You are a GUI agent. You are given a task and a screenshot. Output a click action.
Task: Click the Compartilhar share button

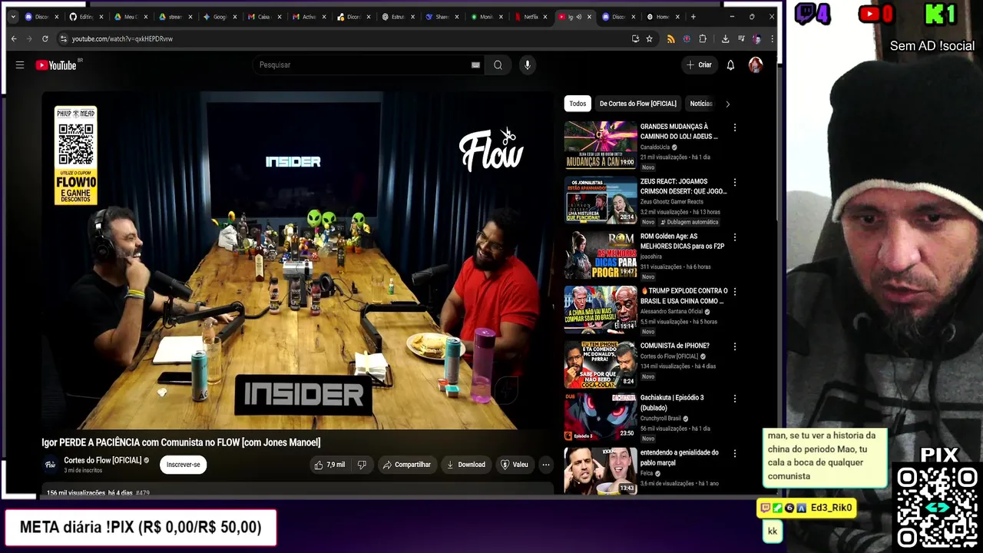[406, 465]
